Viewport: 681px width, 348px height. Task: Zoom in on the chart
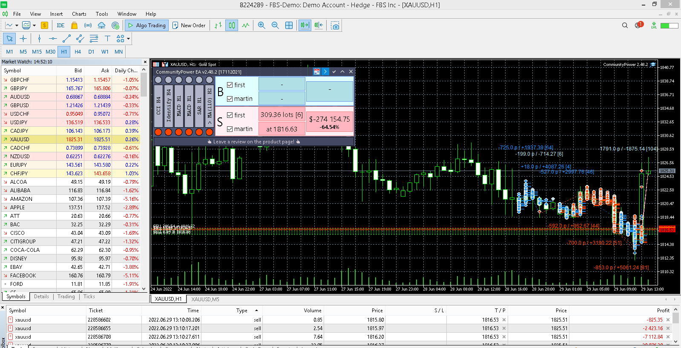pyautogui.click(x=261, y=26)
